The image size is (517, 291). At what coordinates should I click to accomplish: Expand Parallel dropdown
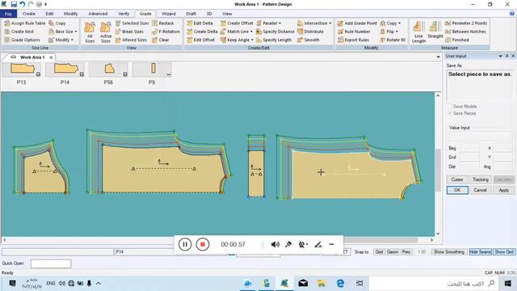click(280, 23)
